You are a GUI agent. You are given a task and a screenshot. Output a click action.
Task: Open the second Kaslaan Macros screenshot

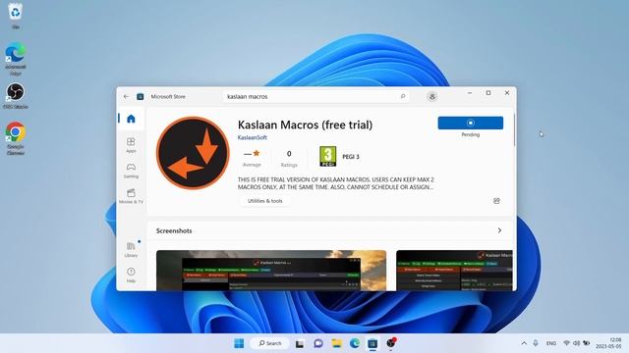pos(454,271)
